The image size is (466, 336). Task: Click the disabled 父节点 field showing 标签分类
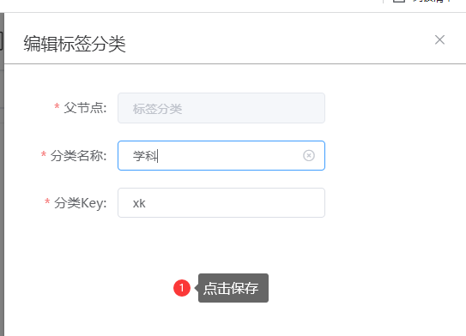pos(221,108)
